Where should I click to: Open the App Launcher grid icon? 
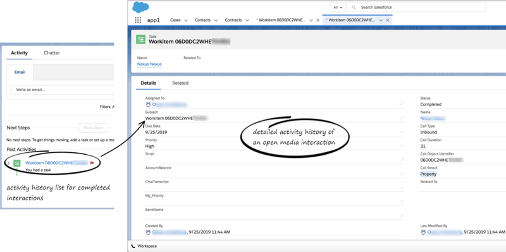tap(138, 20)
